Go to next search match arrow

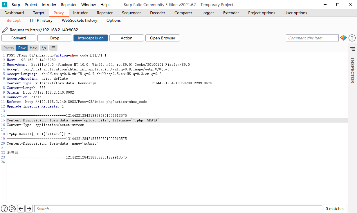click(x=29, y=208)
